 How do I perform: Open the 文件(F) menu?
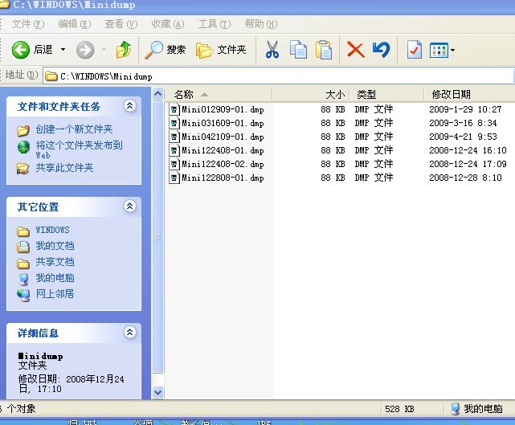[28, 24]
